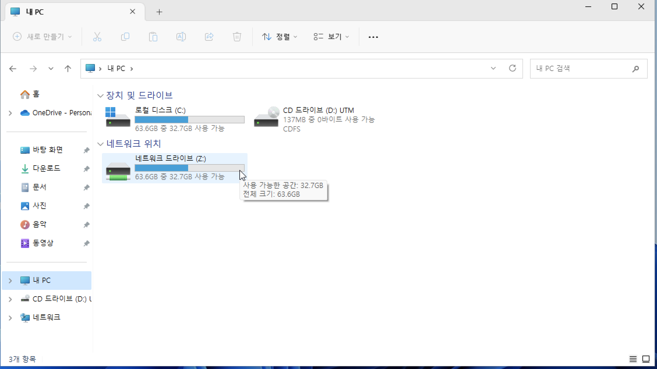
Task: Click the Paste clipboard icon
Action: pyautogui.click(x=153, y=37)
